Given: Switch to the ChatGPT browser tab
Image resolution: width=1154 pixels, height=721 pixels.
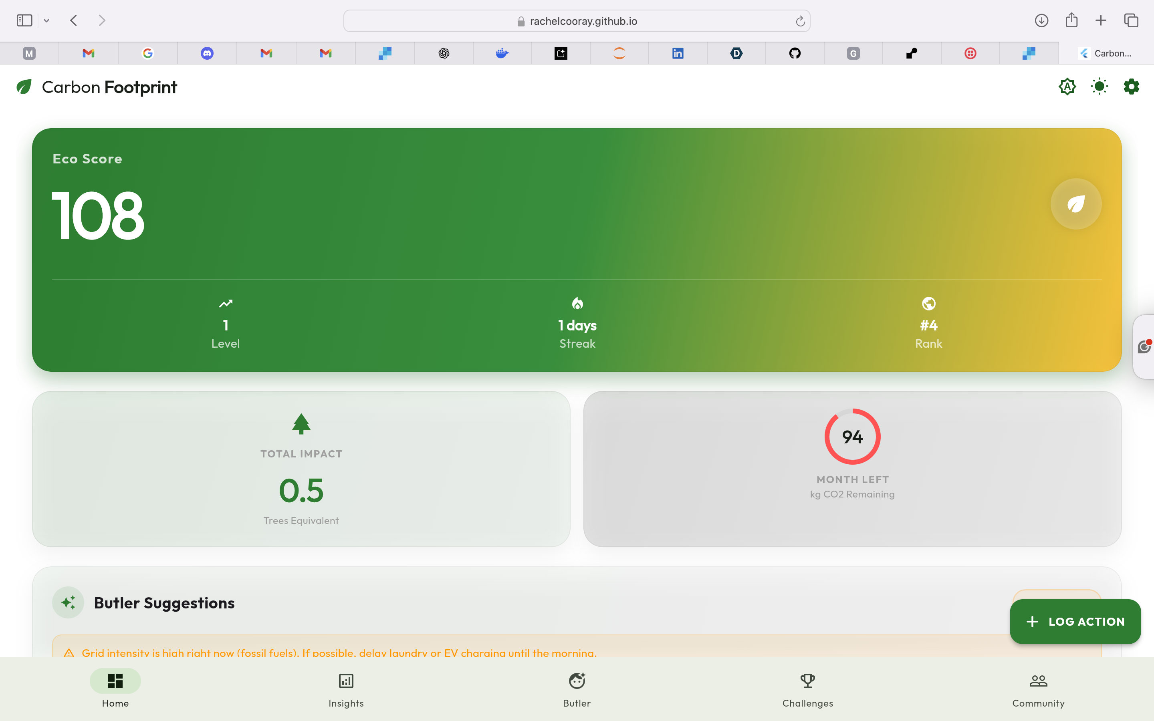Looking at the screenshot, I should pyautogui.click(x=444, y=53).
